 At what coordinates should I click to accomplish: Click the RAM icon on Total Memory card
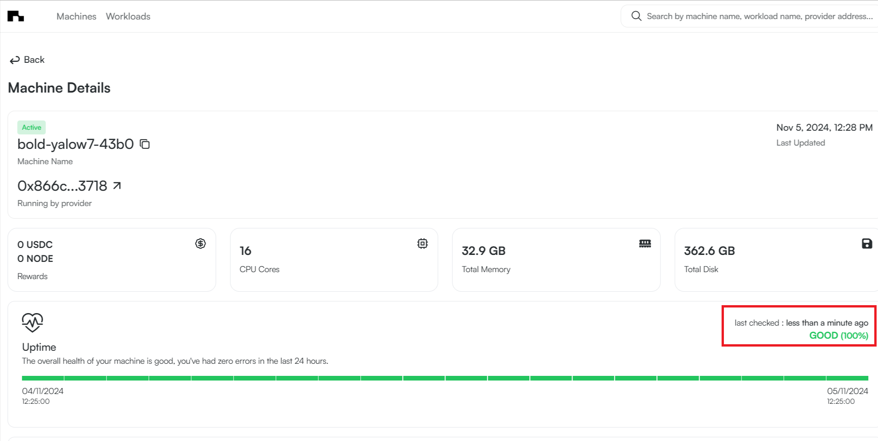645,243
